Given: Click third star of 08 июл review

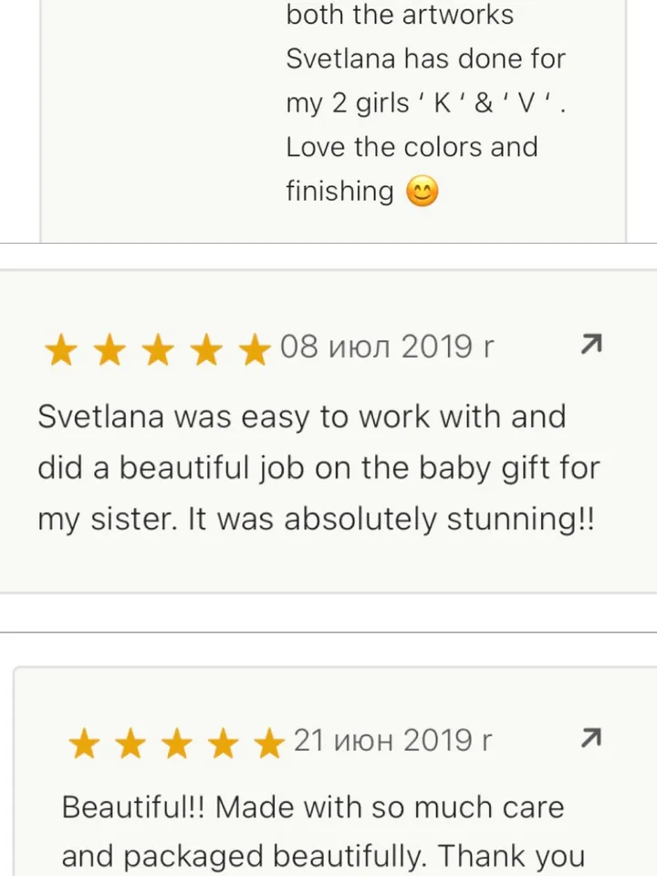Looking at the screenshot, I should click(x=159, y=349).
